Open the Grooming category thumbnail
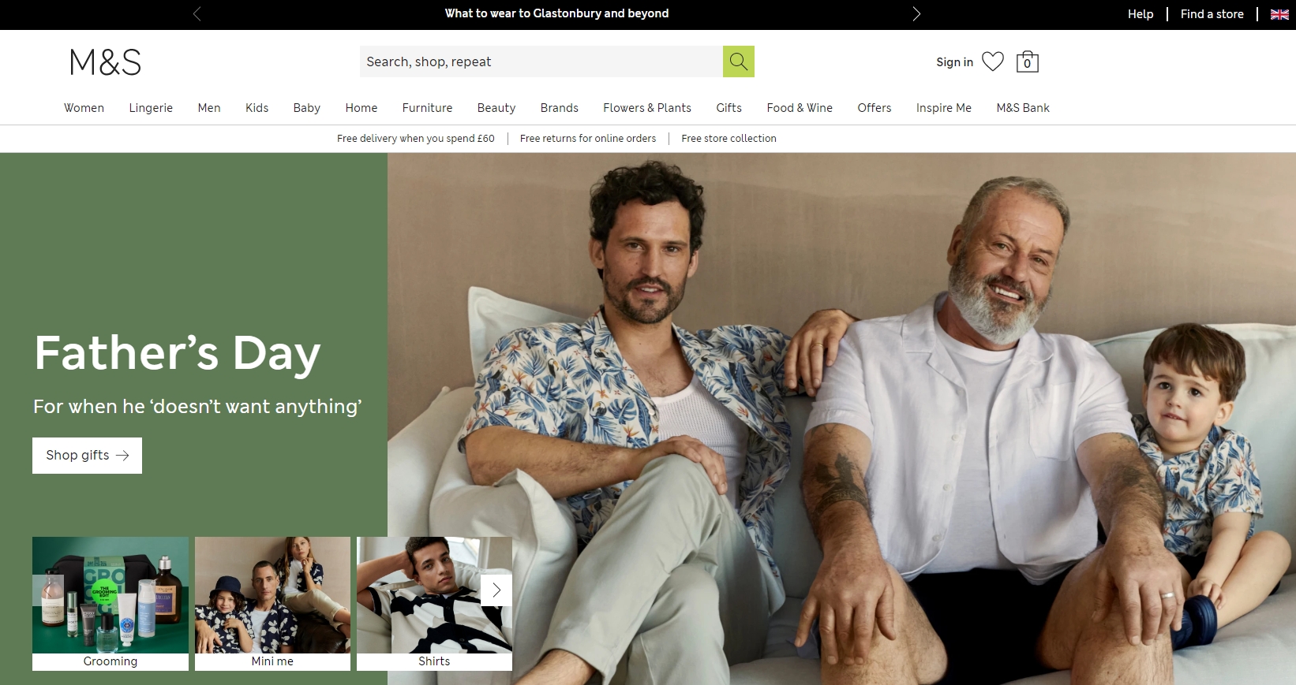The image size is (1296, 685). pyautogui.click(x=110, y=604)
